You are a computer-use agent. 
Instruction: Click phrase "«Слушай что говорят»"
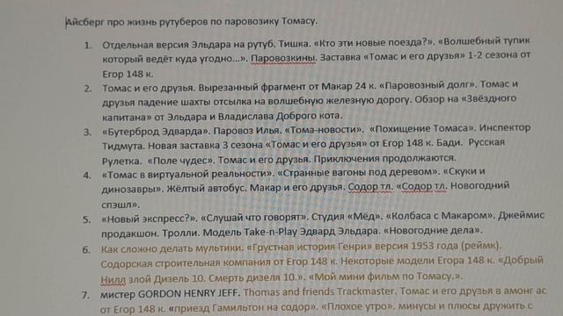click(x=254, y=218)
